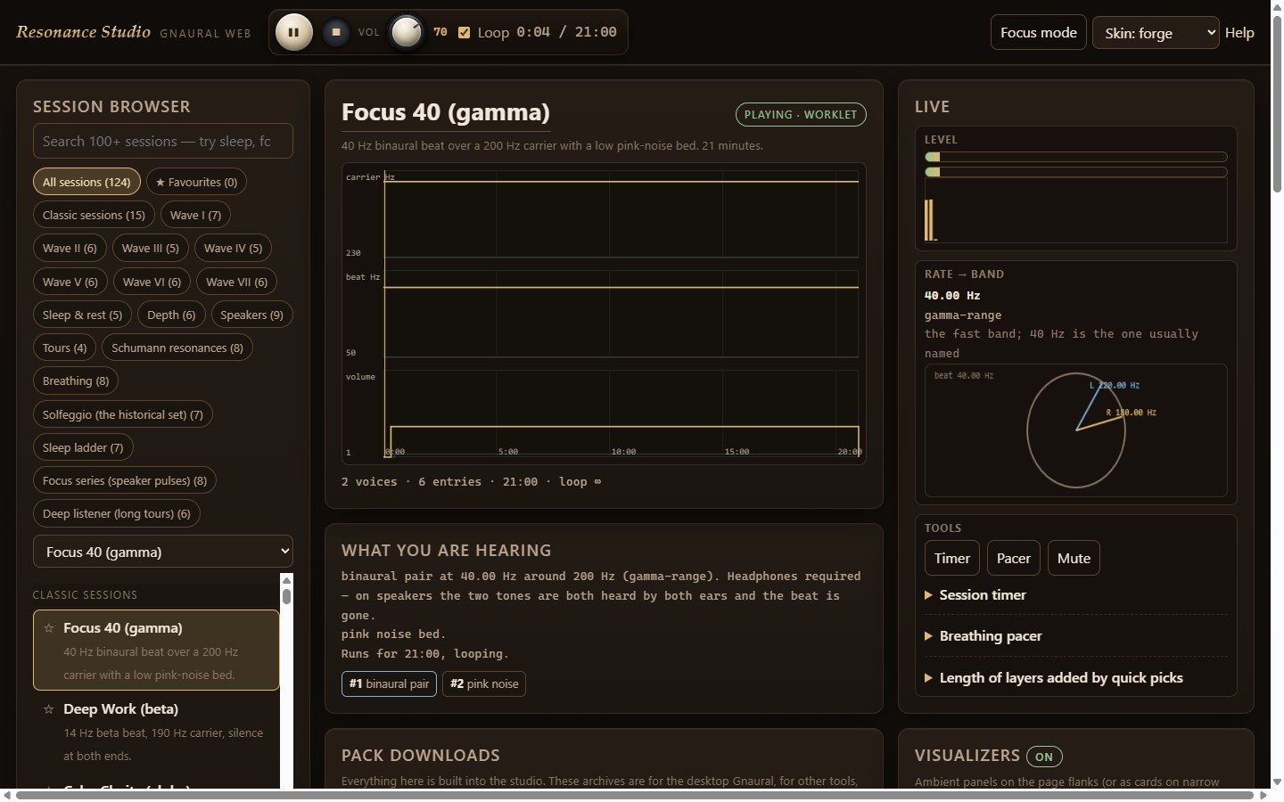Click the beat phase dial visualization
Viewport: 1284px width, 802px height.
click(x=1076, y=430)
